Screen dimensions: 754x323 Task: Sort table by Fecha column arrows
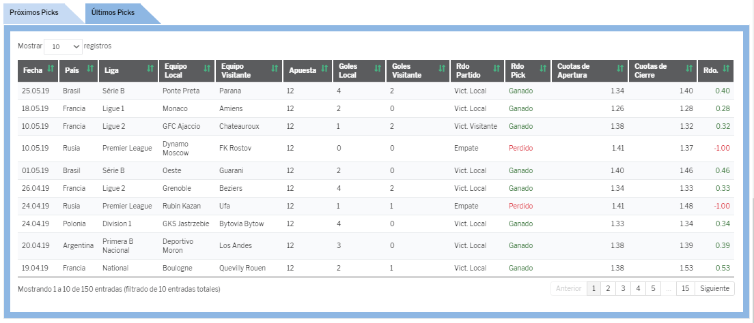tap(51, 69)
